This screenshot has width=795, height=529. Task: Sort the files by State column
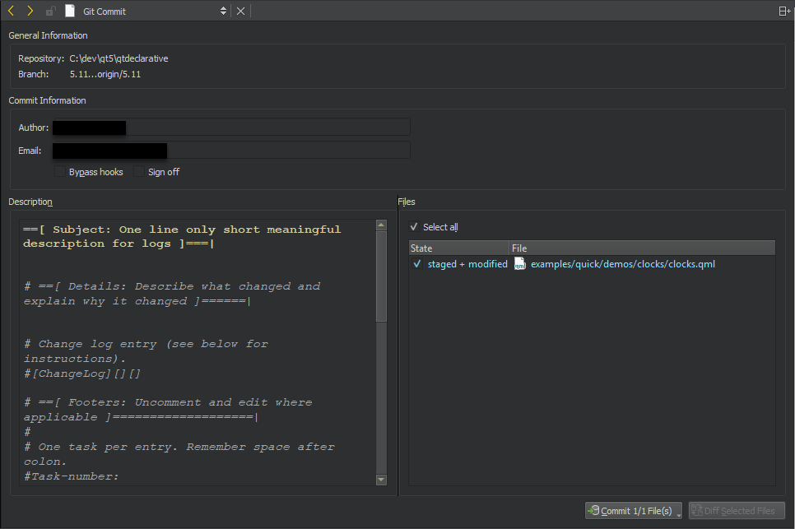[458, 248]
